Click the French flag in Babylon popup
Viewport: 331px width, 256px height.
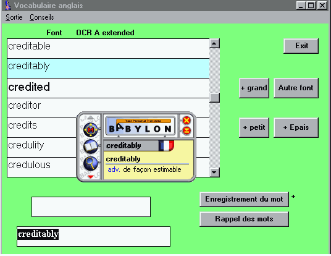pos(166,146)
